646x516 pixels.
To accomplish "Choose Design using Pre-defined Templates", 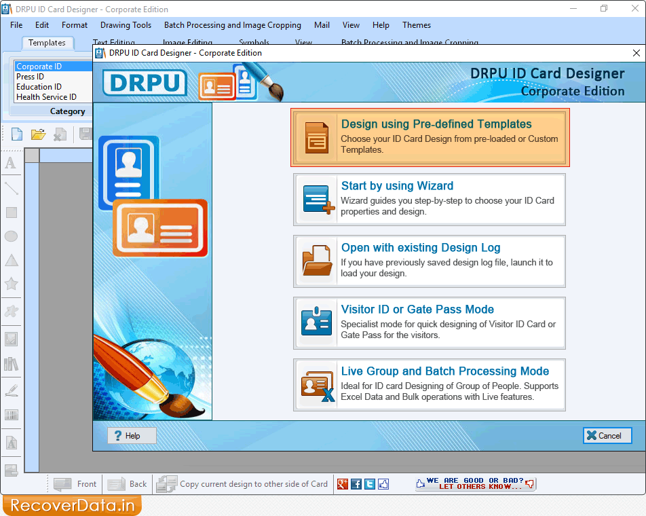I will pyautogui.click(x=430, y=138).
